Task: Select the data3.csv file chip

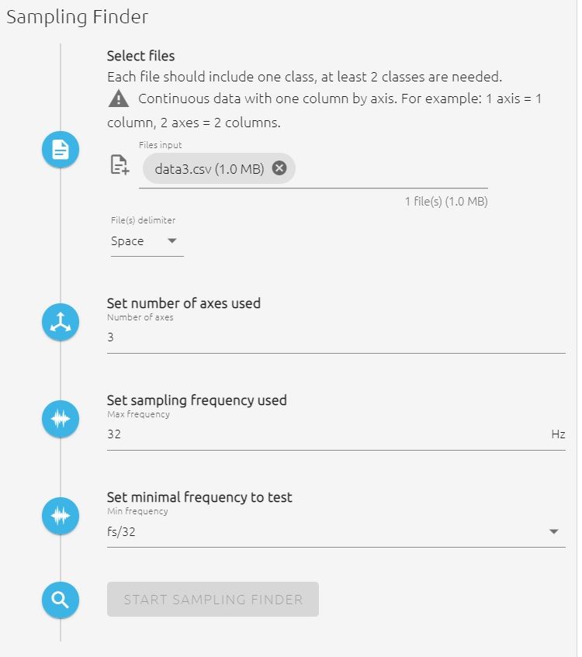Action: [x=208, y=168]
